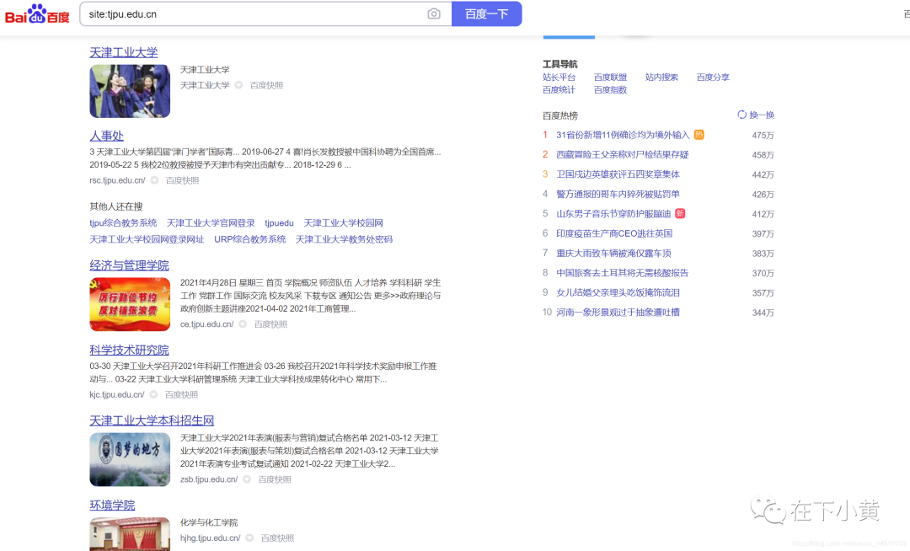Open 百度快照 for zsb.tjpu.edu.cn
The image size is (910, 551).
[275, 479]
